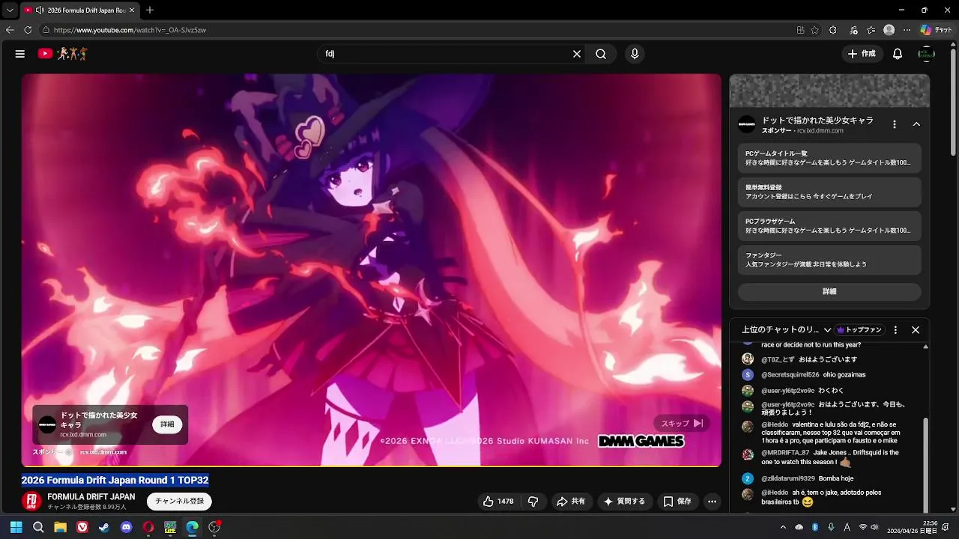Open the PCゲームタイトル一覧 ad link
This screenshot has height=539, width=959.
pos(829,158)
